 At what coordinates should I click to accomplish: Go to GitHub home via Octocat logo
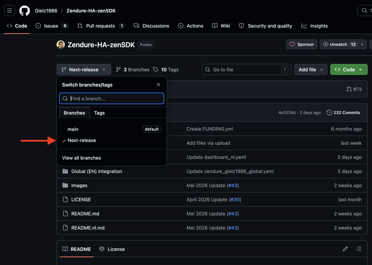tap(25, 11)
